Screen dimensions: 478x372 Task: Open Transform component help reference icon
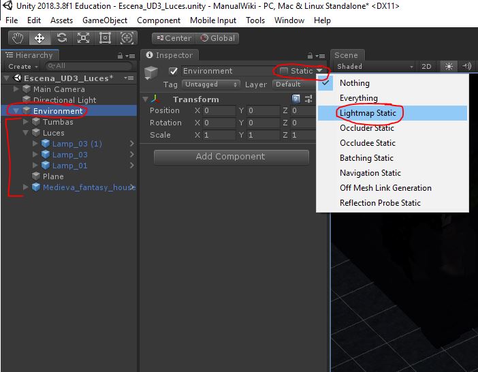point(296,99)
